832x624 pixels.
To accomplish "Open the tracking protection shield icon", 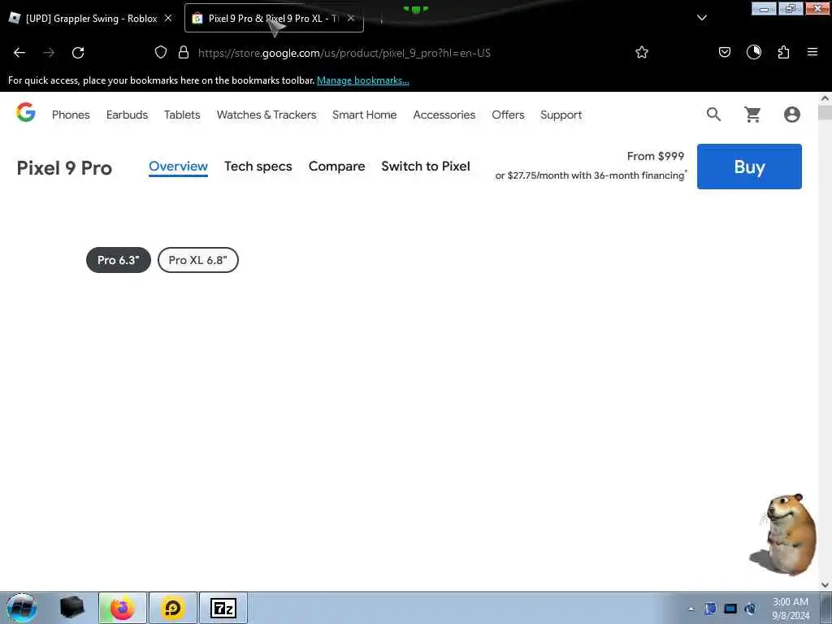I will click(161, 53).
